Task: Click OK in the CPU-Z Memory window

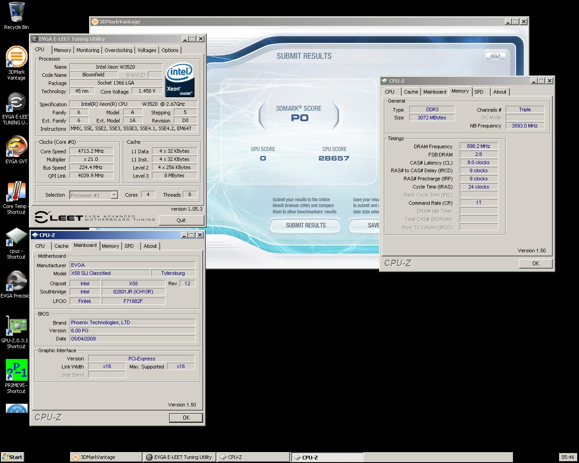Action: pyautogui.click(x=536, y=264)
